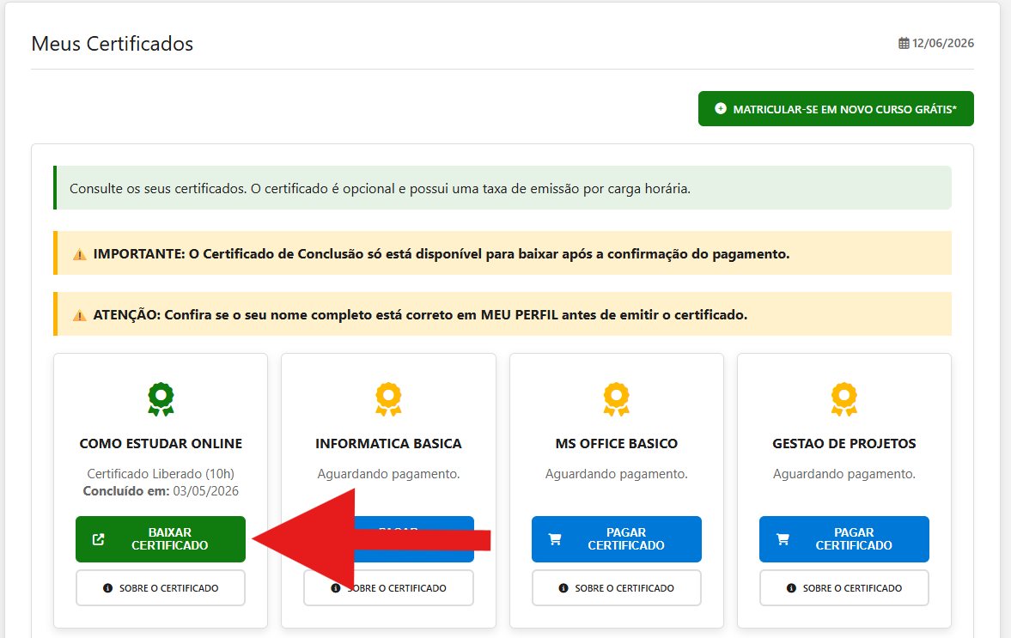
Task: Click the date text 12/06/2026
Action: [x=942, y=43]
